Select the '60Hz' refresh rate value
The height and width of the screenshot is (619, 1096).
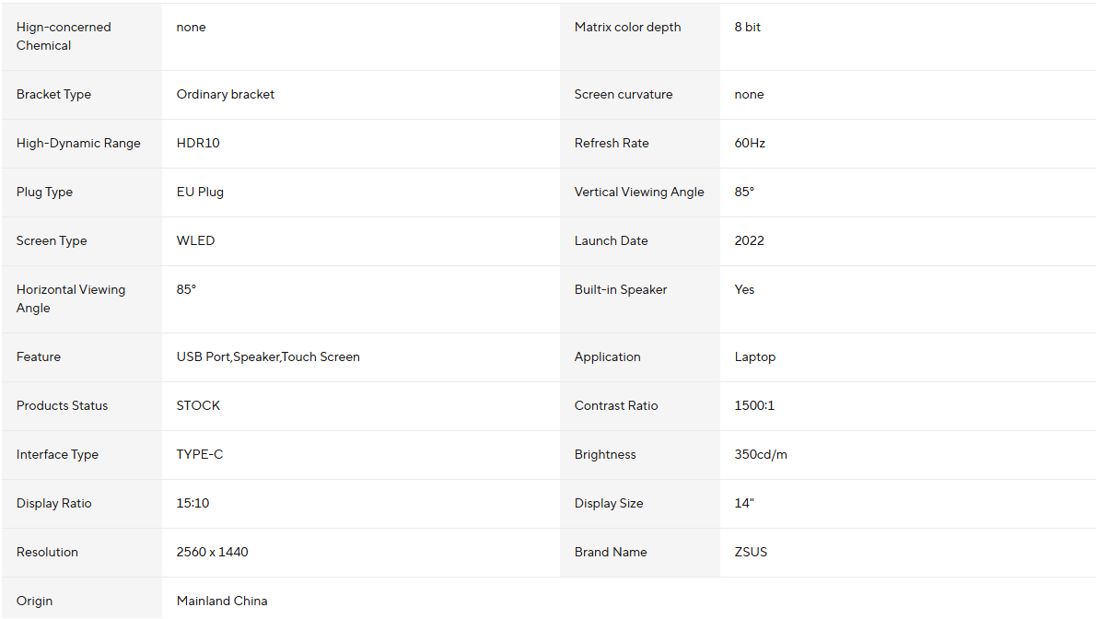coord(750,143)
